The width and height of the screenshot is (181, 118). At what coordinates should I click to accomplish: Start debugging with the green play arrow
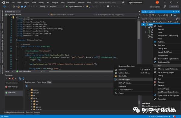tap(67, 7)
